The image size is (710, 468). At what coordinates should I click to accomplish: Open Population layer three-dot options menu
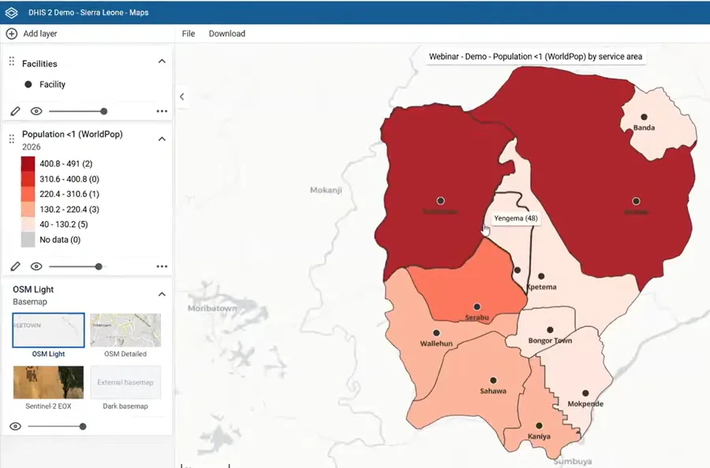click(162, 266)
